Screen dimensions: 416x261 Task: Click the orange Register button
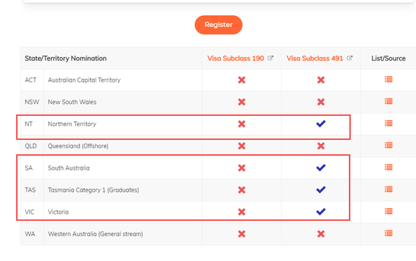218,25
